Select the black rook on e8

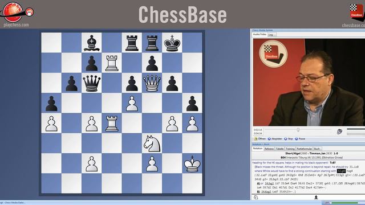point(132,43)
